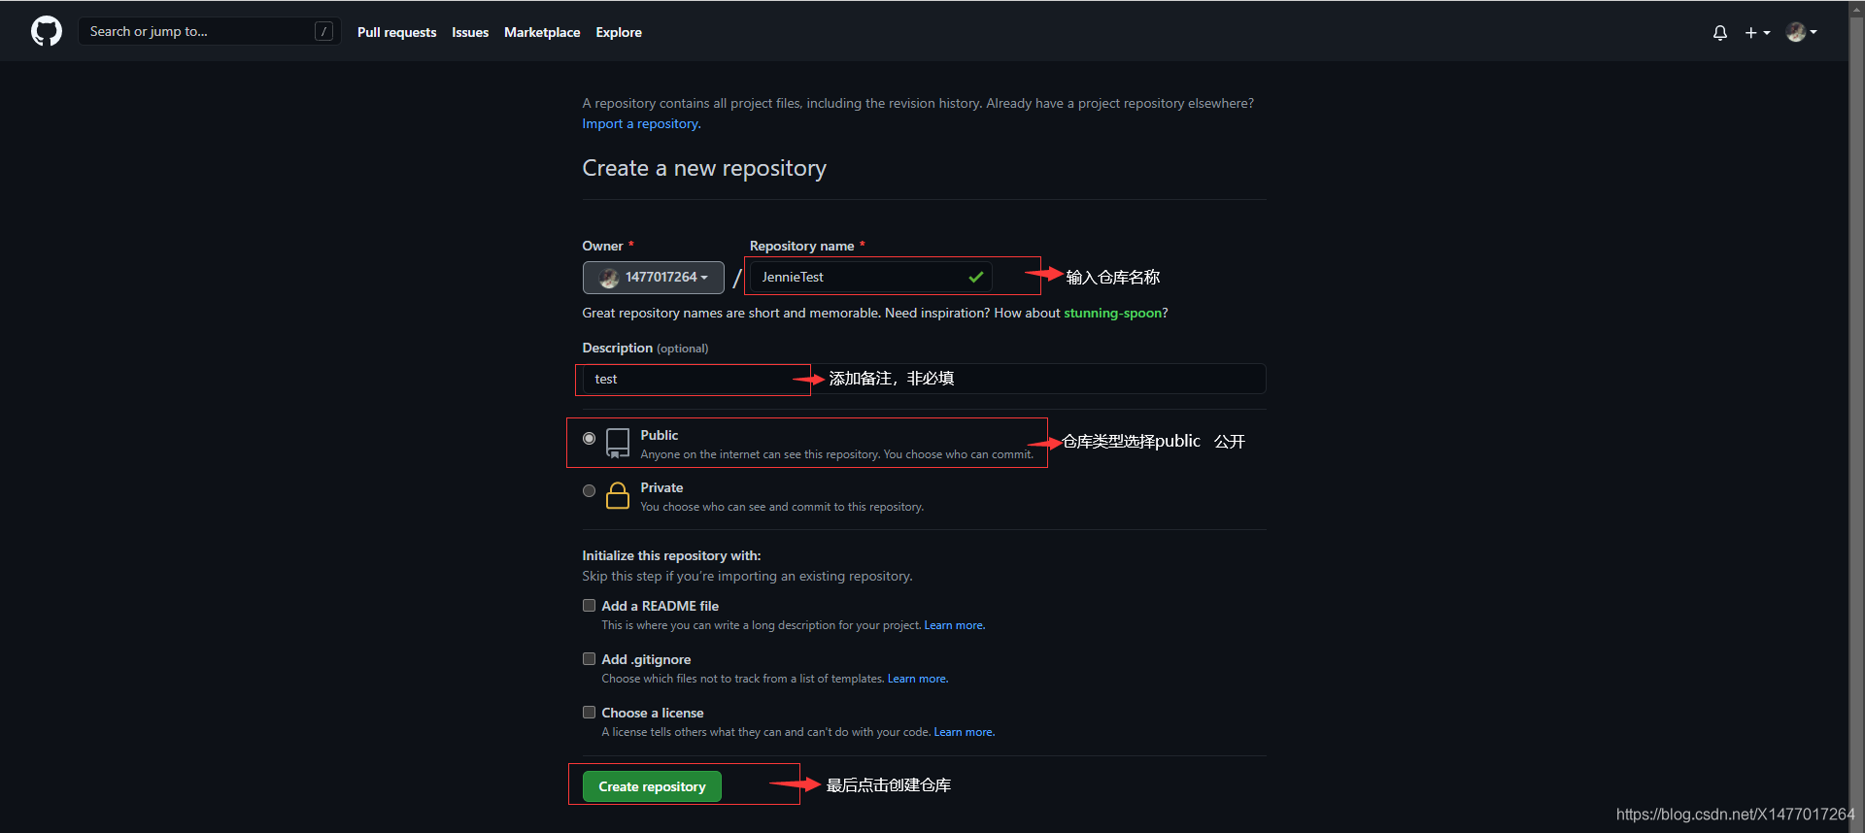Open Marketplace page

542,32
